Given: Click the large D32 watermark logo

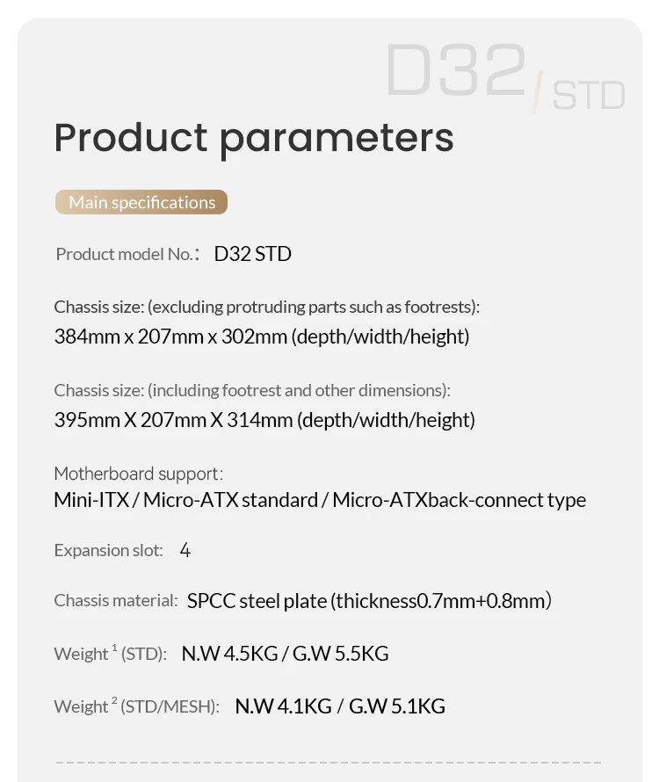Looking at the screenshot, I should coord(456,70).
